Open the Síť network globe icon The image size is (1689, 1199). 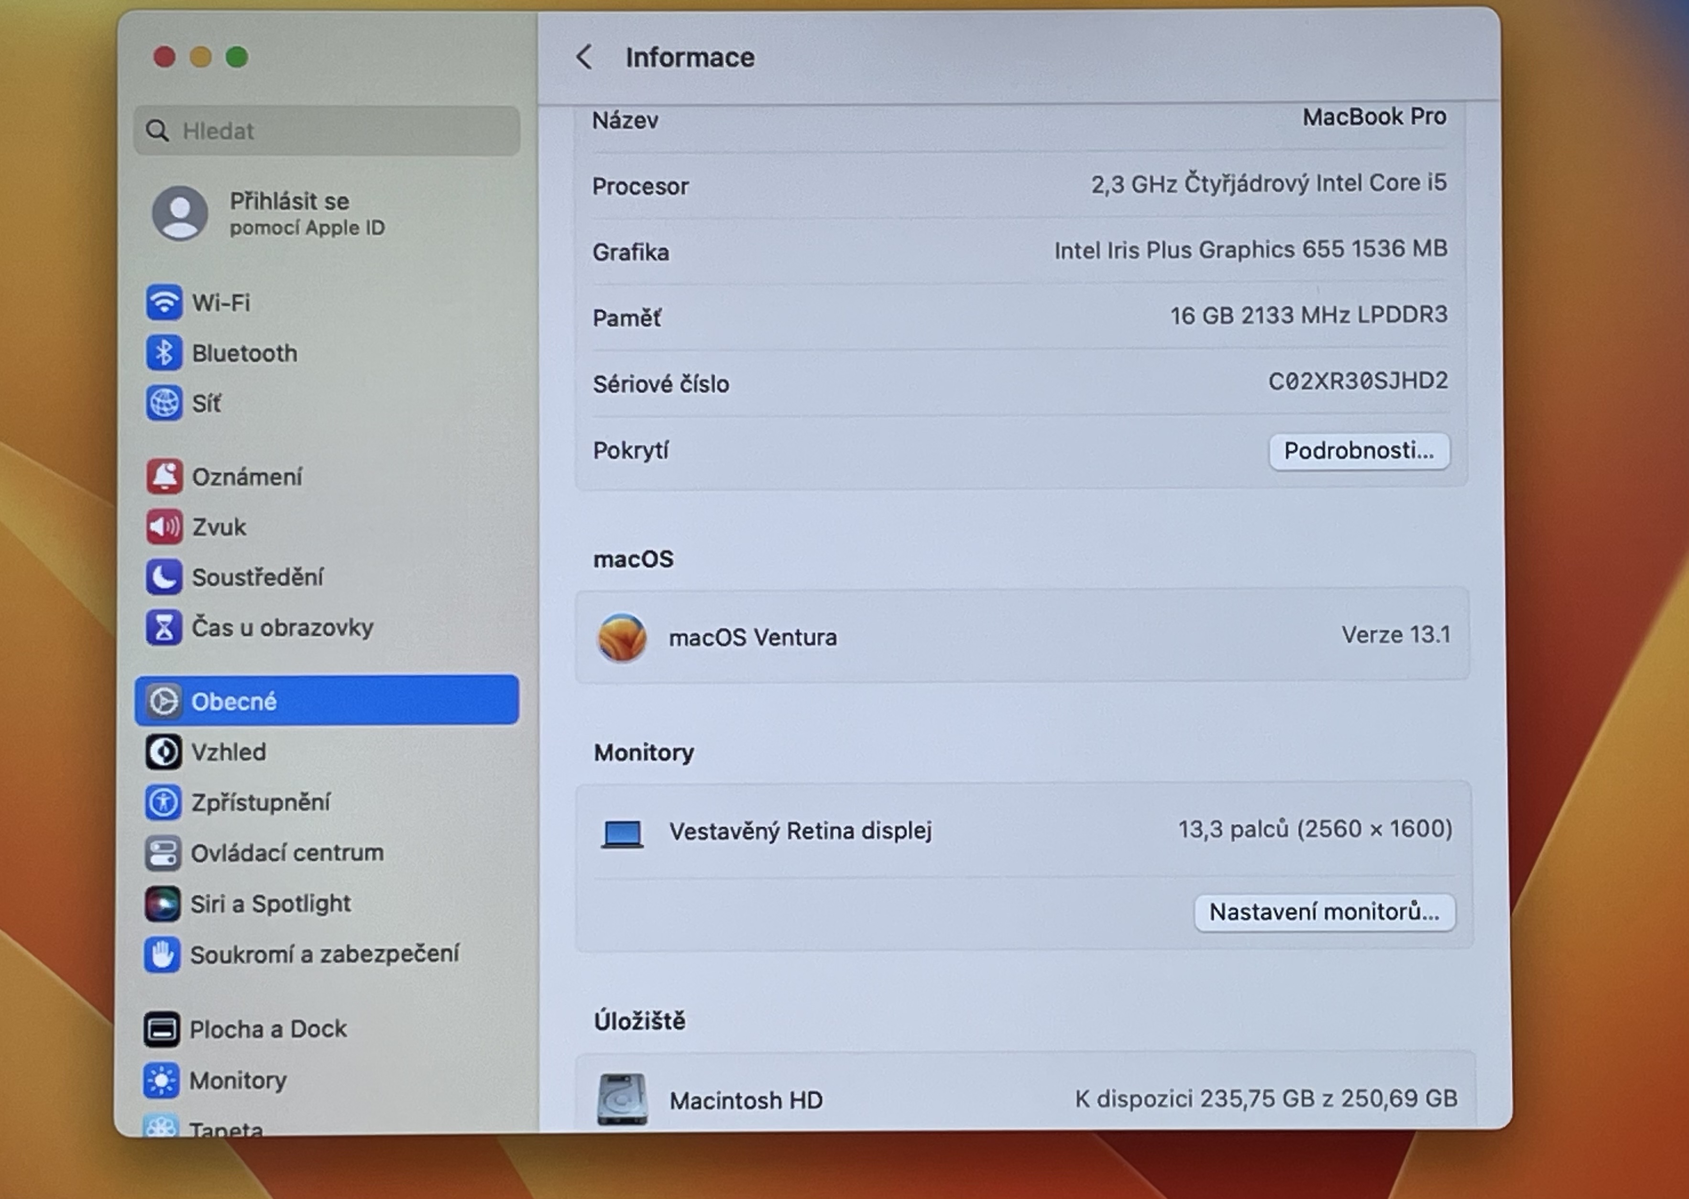point(163,403)
